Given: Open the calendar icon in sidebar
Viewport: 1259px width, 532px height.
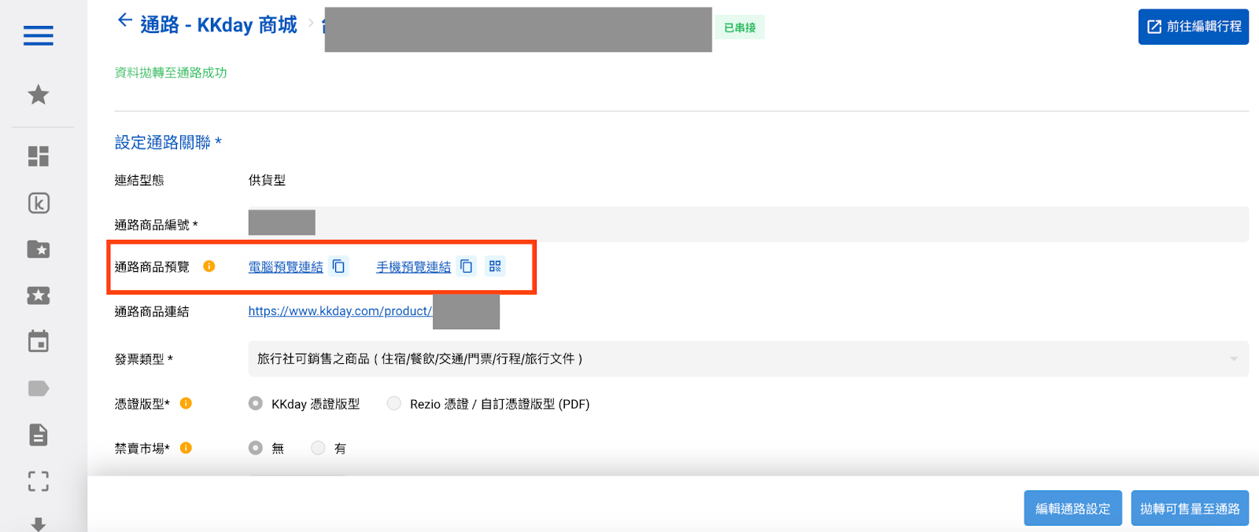Looking at the screenshot, I should pyautogui.click(x=38, y=341).
